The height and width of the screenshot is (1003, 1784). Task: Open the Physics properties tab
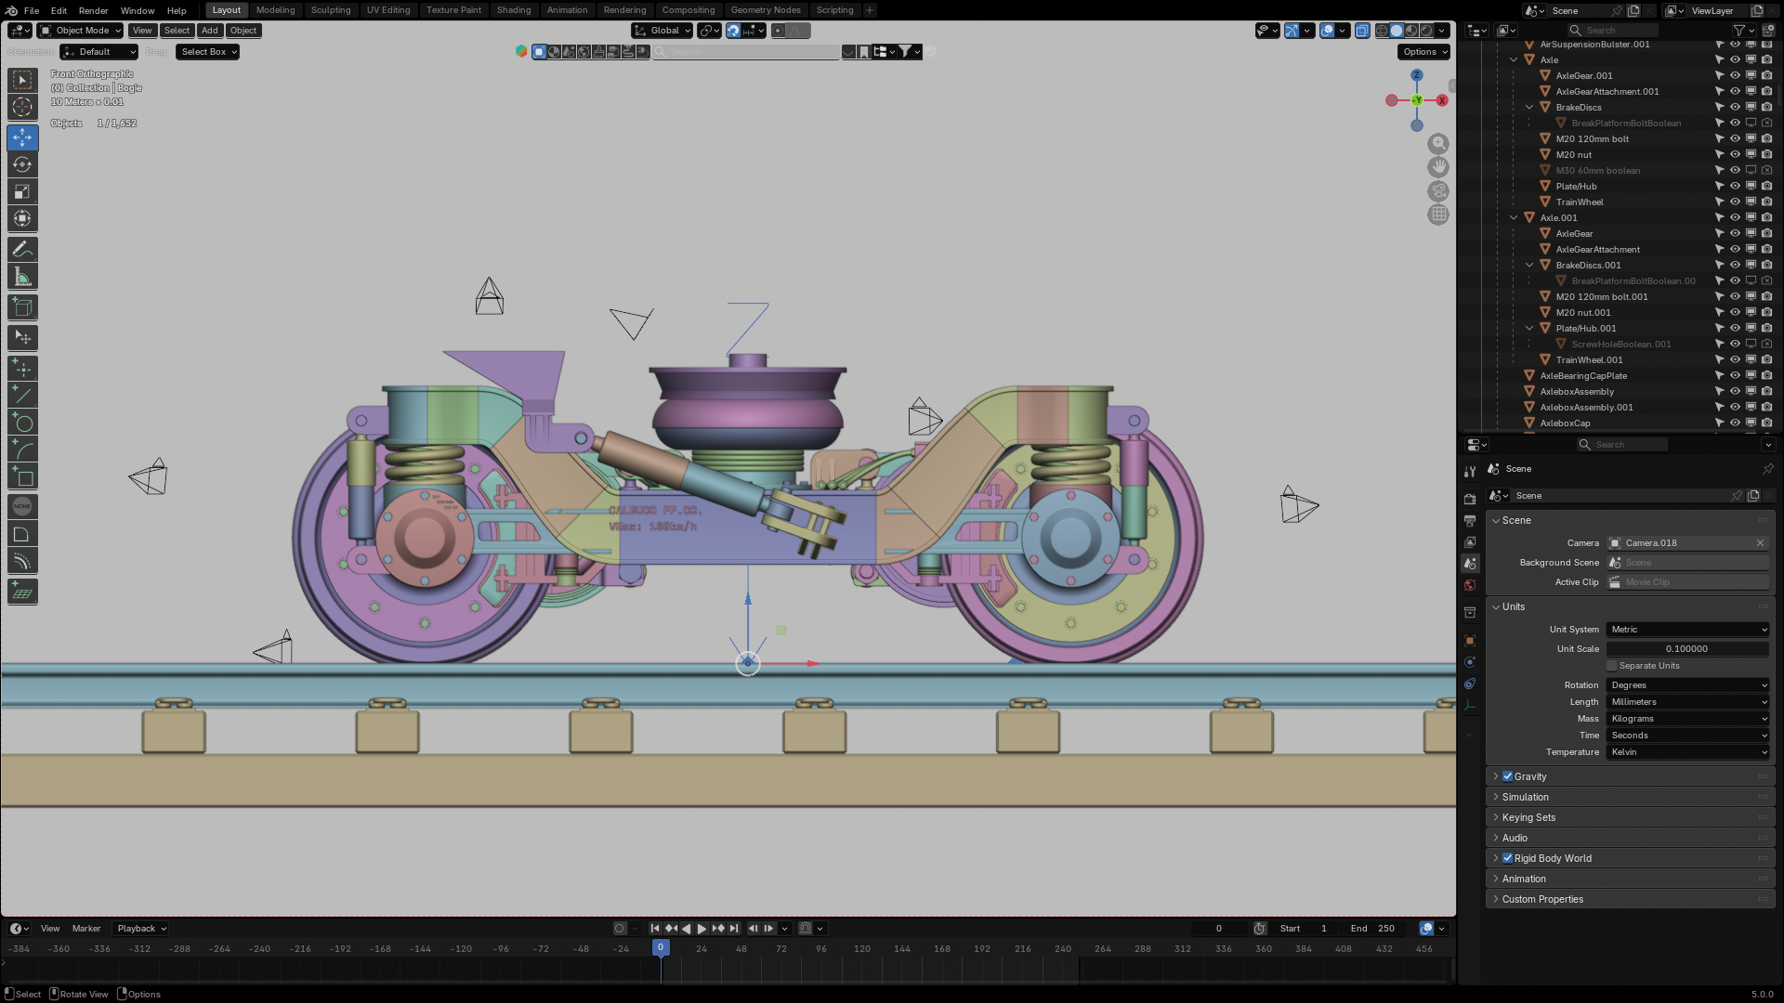[x=1470, y=662]
